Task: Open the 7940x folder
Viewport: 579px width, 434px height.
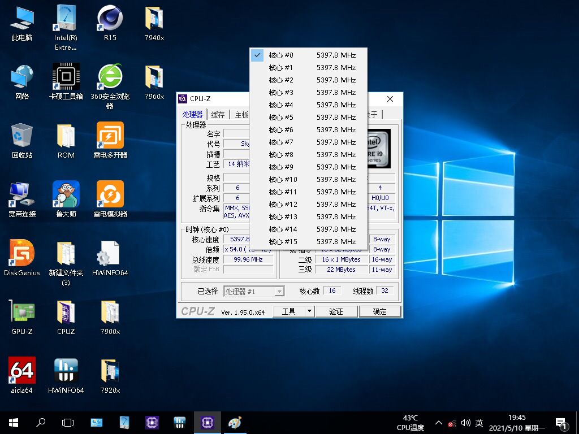Action: (x=154, y=23)
